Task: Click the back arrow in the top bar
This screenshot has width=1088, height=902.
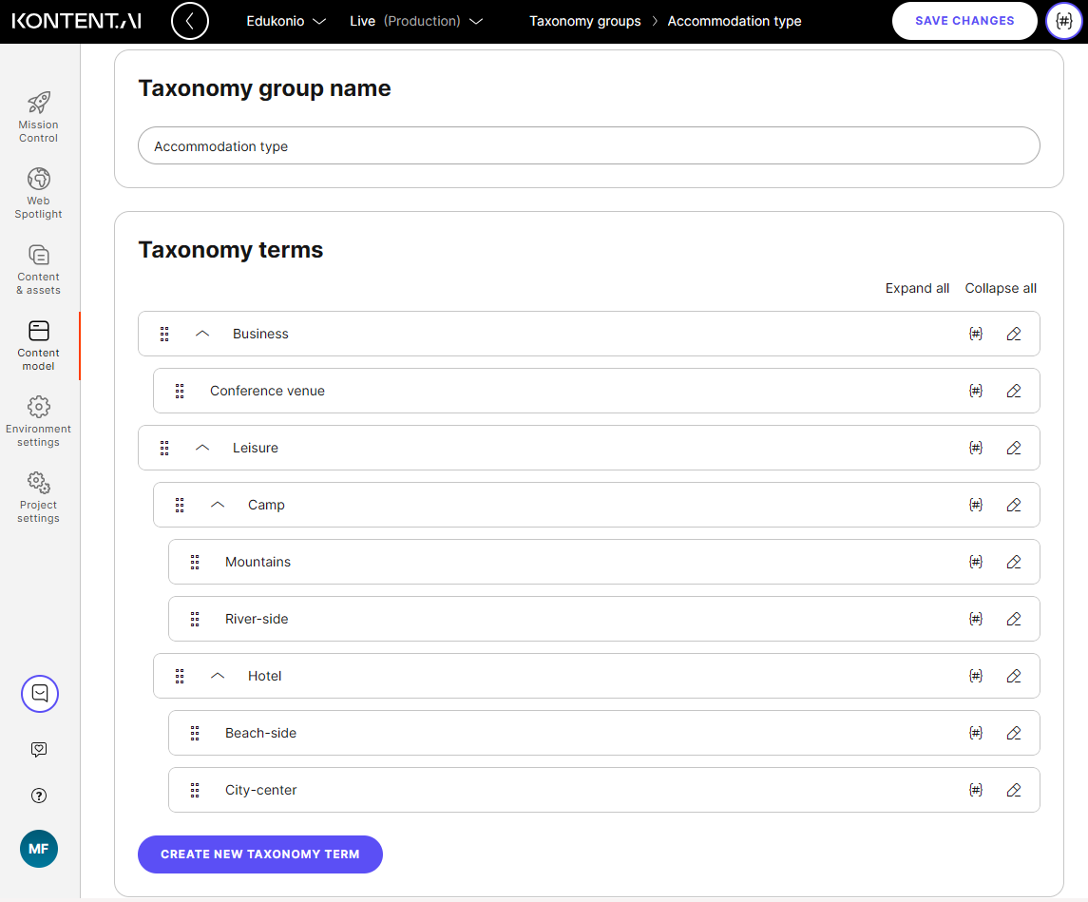Action: 190,20
